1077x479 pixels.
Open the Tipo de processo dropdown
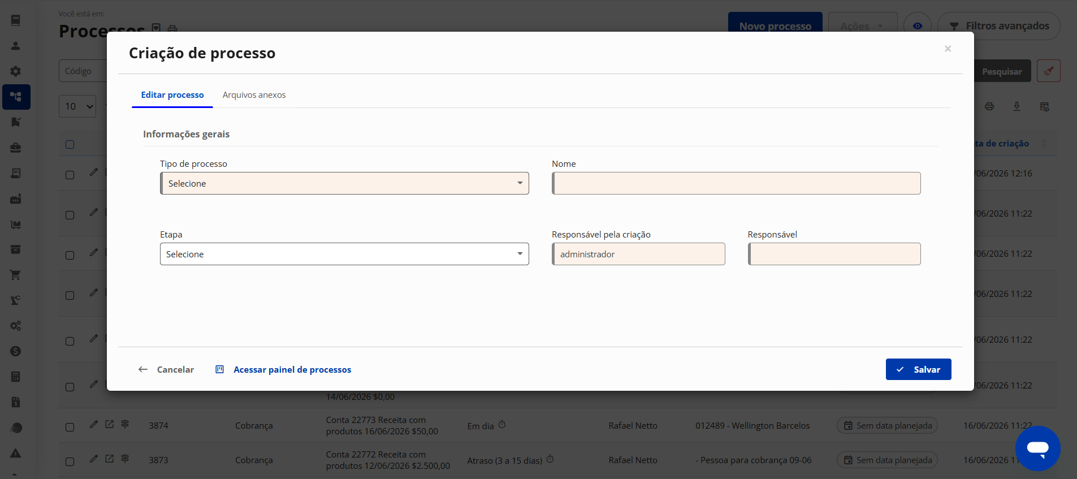coord(344,183)
